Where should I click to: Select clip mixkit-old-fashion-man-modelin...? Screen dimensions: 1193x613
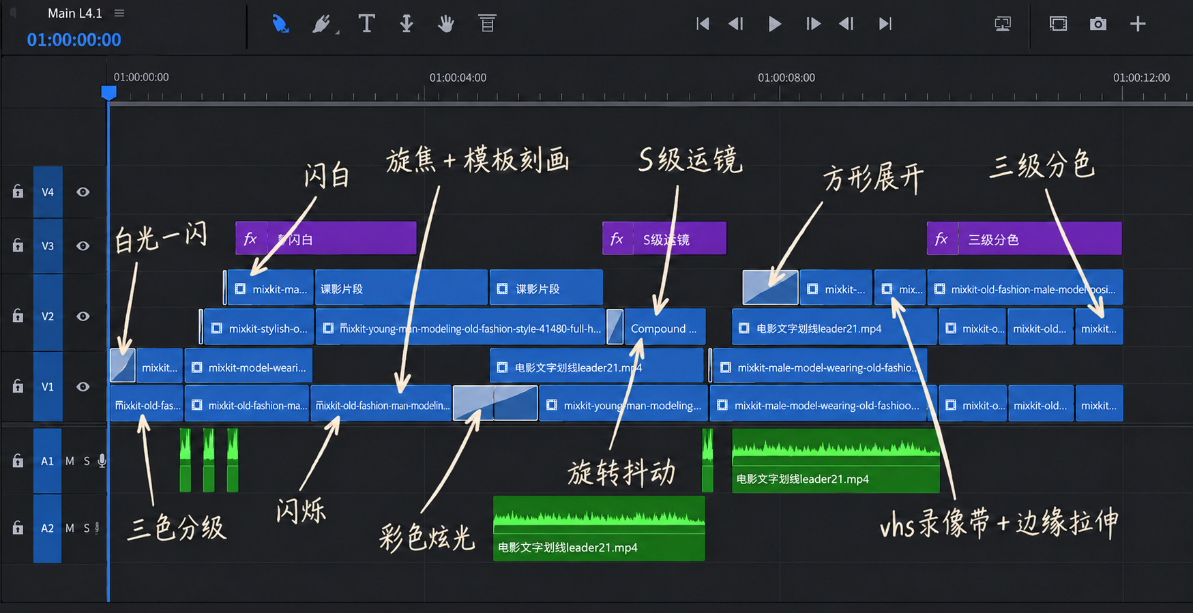pos(381,405)
